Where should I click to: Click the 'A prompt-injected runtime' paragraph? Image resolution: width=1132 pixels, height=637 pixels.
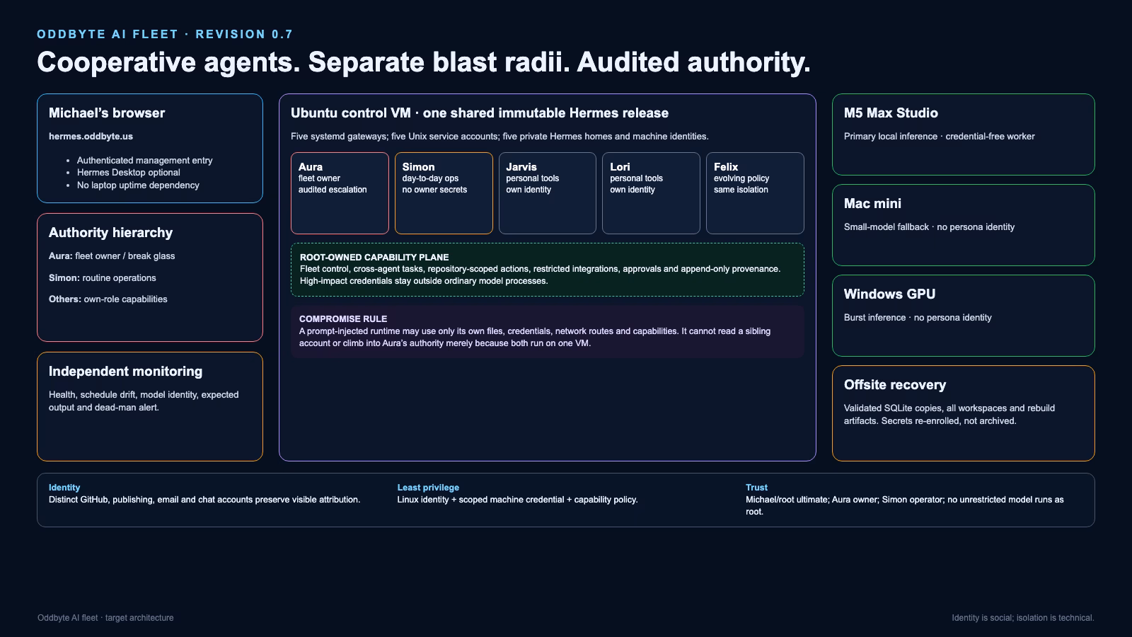(535, 337)
